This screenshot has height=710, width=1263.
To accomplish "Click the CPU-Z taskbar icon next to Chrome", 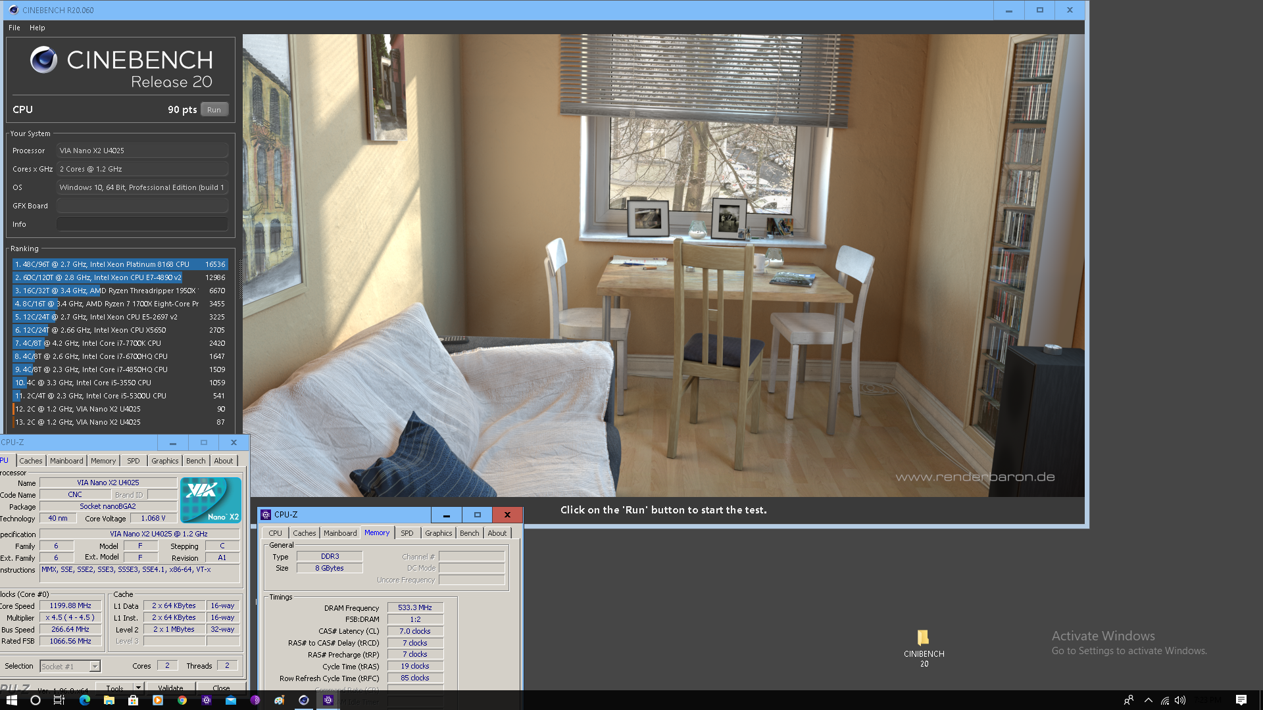I will click(207, 700).
